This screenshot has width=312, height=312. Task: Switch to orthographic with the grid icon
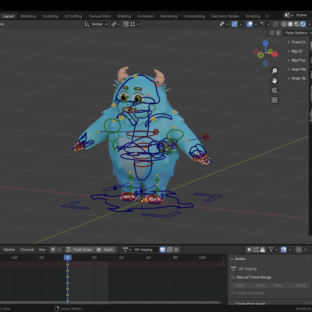[275, 100]
